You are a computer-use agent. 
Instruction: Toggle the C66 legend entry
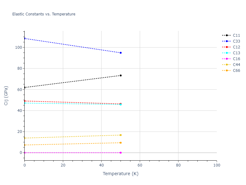point(236,71)
